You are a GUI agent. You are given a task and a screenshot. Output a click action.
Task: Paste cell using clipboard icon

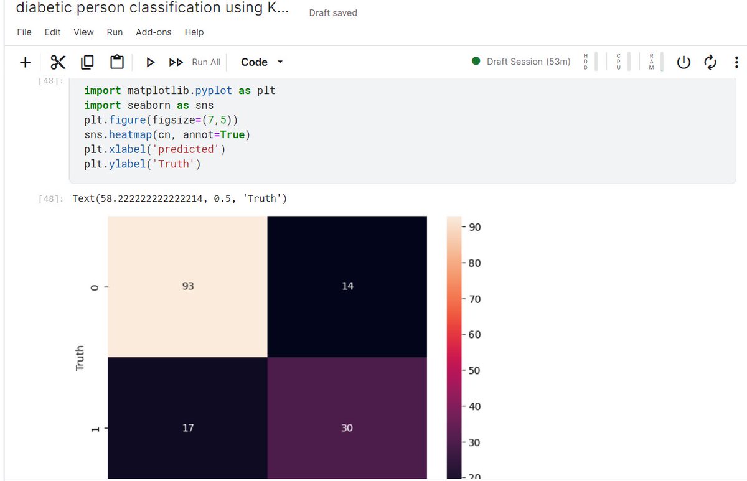pos(116,62)
